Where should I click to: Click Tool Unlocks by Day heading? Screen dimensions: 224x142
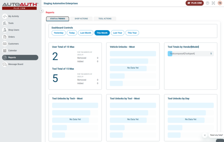tap(178, 99)
